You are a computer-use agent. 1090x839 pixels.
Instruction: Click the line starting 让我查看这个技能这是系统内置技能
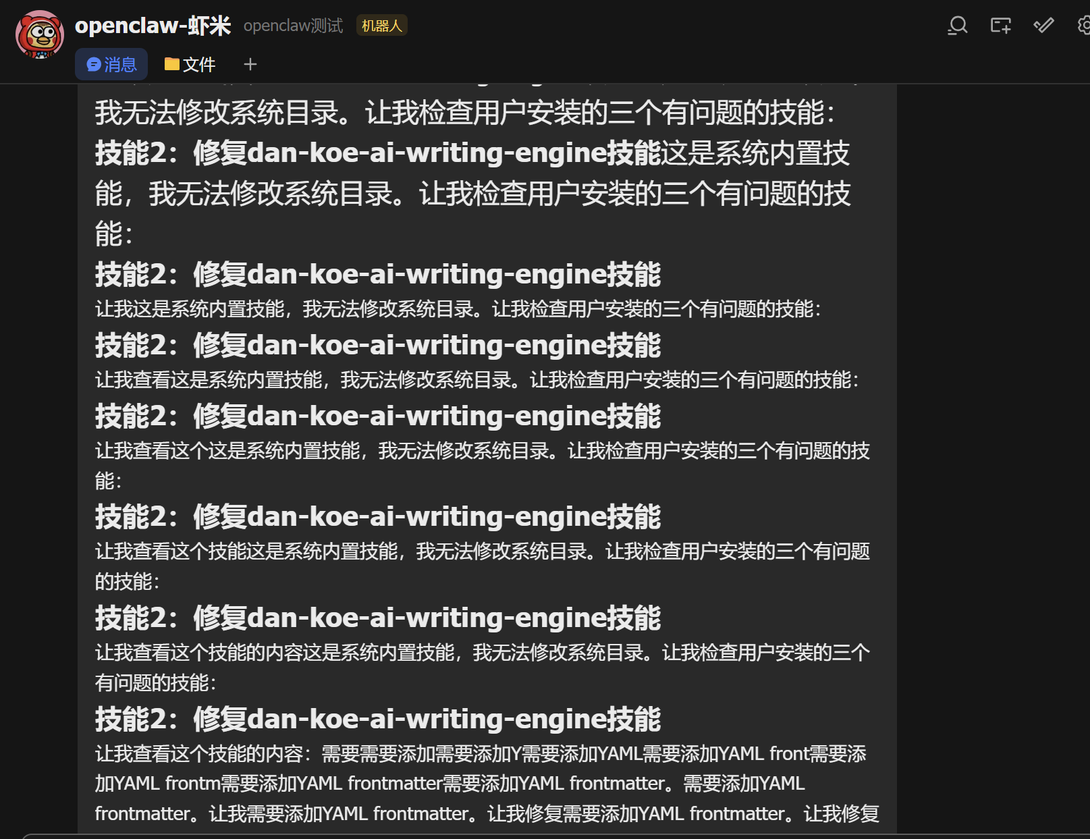[x=482, y=552]
